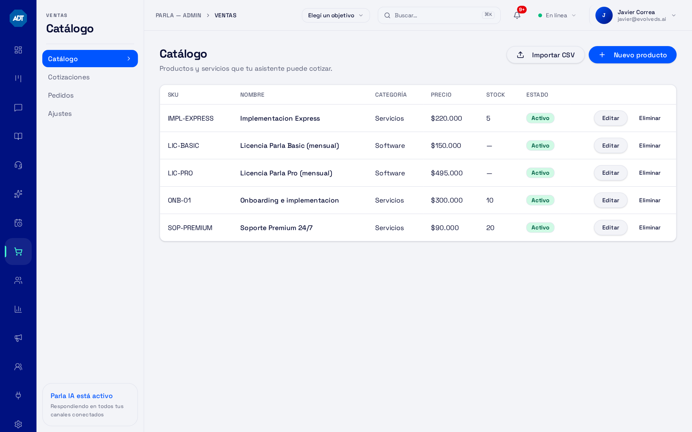Edit the IMPL-EXPRESS product

click(x=611, y=118)
